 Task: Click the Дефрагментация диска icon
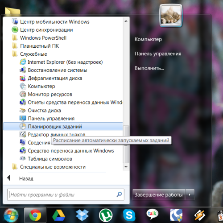23,78
